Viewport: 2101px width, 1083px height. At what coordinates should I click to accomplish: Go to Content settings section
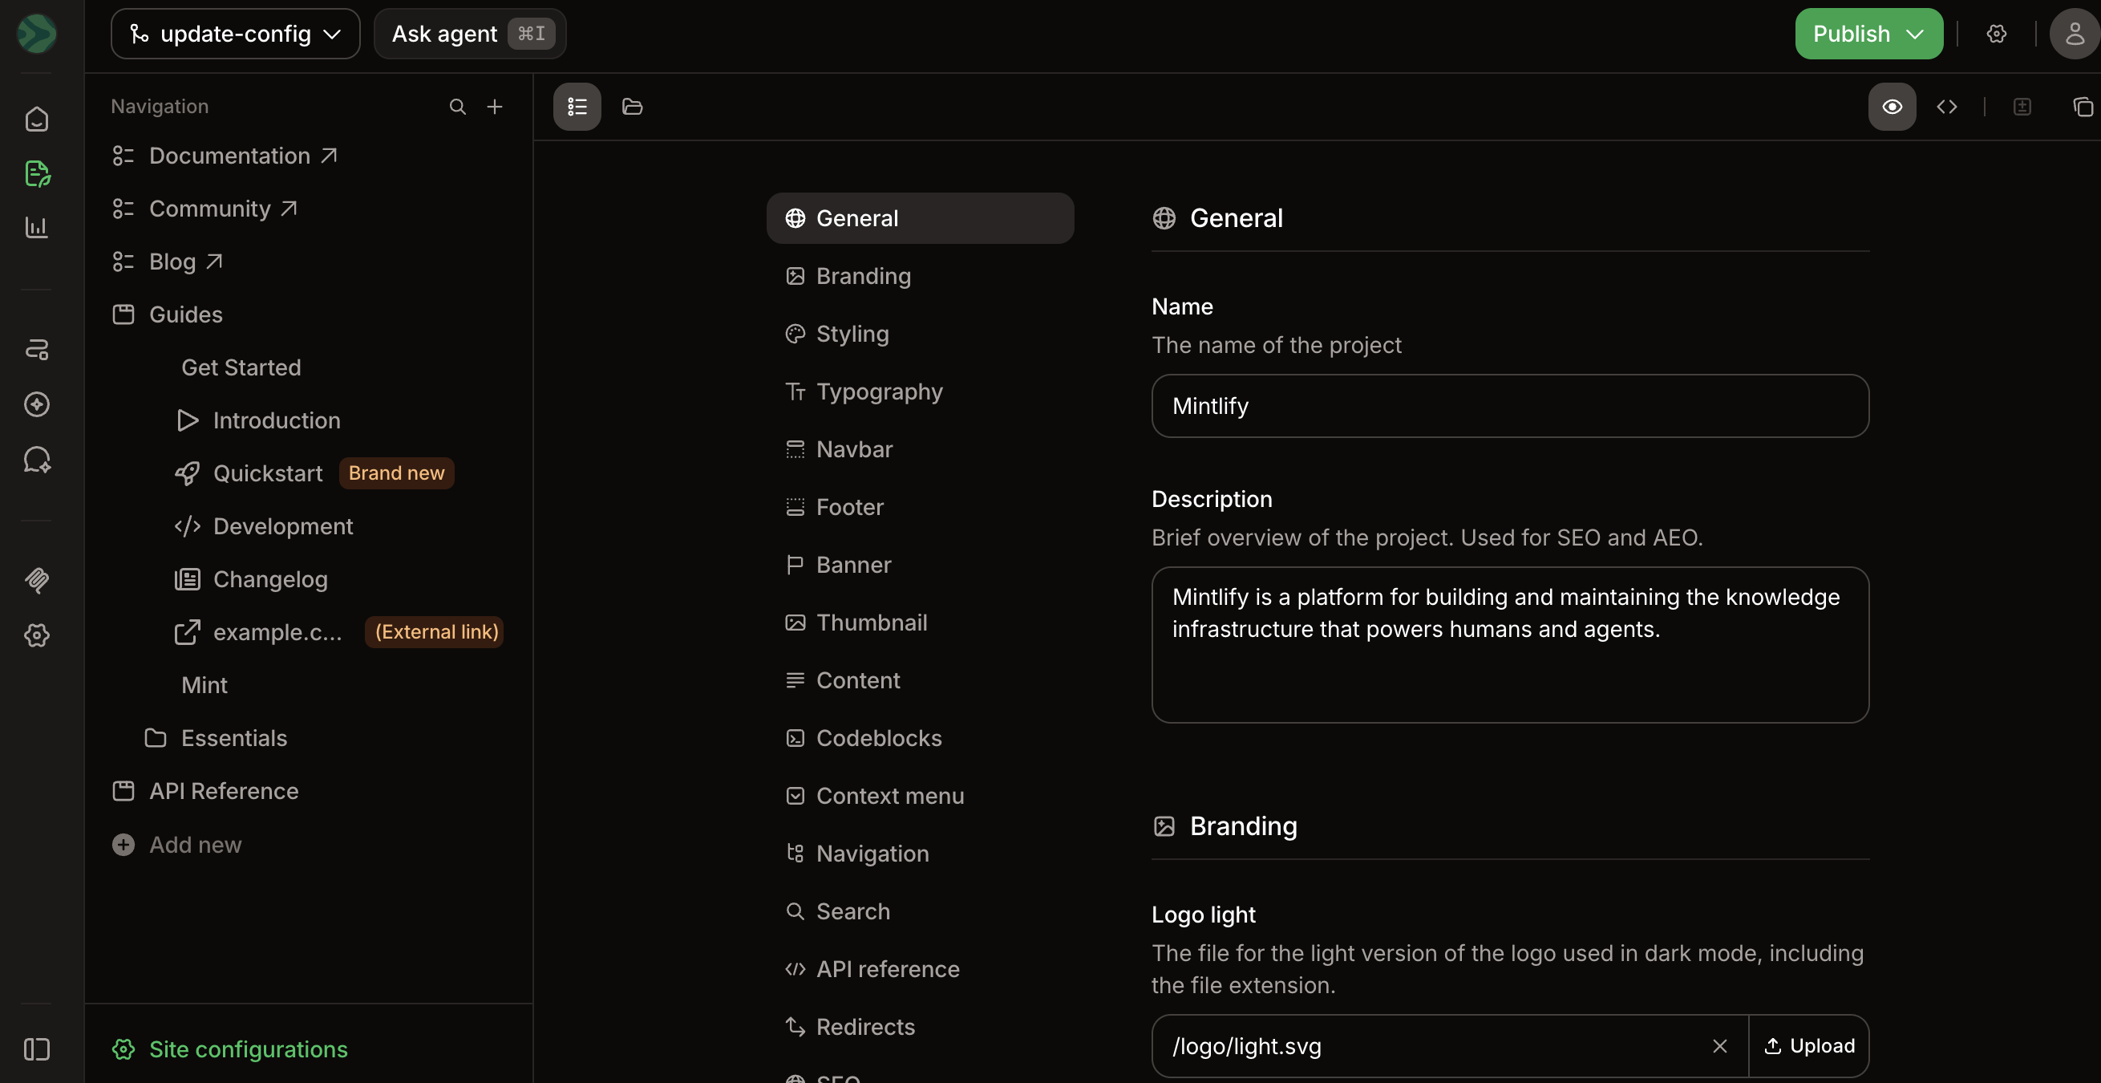pyautogui.click(x=920, y=679)
